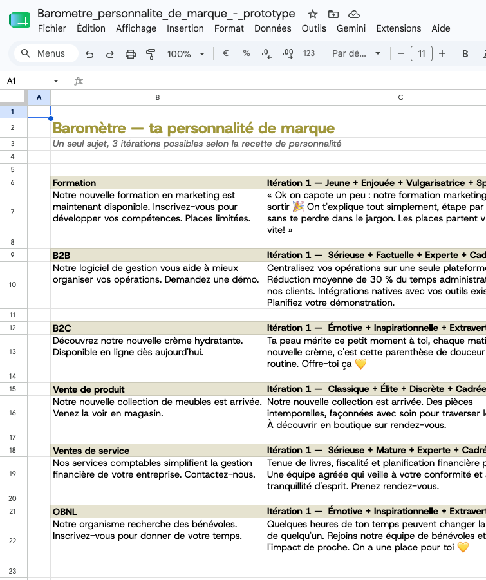Open the Gemini menu
Image resolution: width=486 pixels, height=580 pixels.
(x=351, y=28)
